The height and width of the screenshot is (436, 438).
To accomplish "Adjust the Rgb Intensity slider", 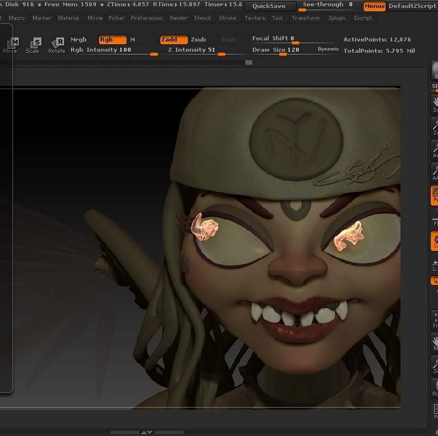I will [x=114, y=51].
